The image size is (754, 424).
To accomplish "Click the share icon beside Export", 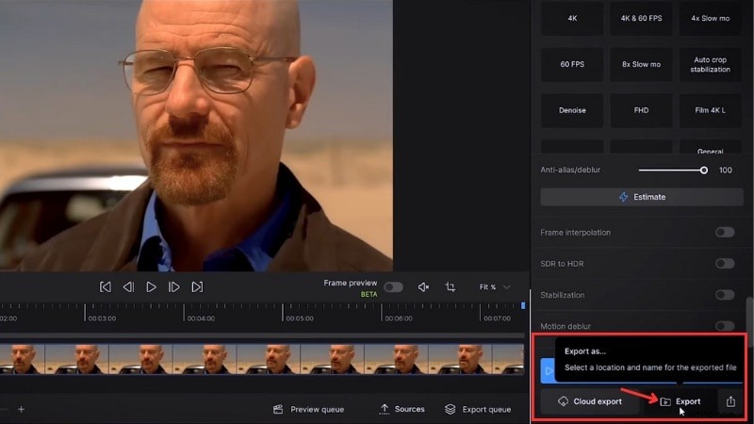I will pyautogui.click(x=730, y=401).
